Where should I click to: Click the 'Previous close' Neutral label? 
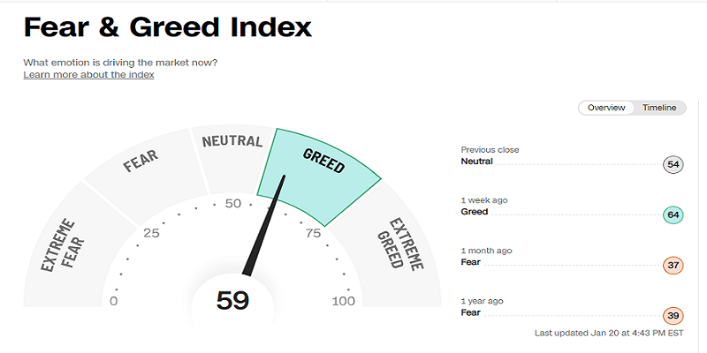click(x=476, y=161)
